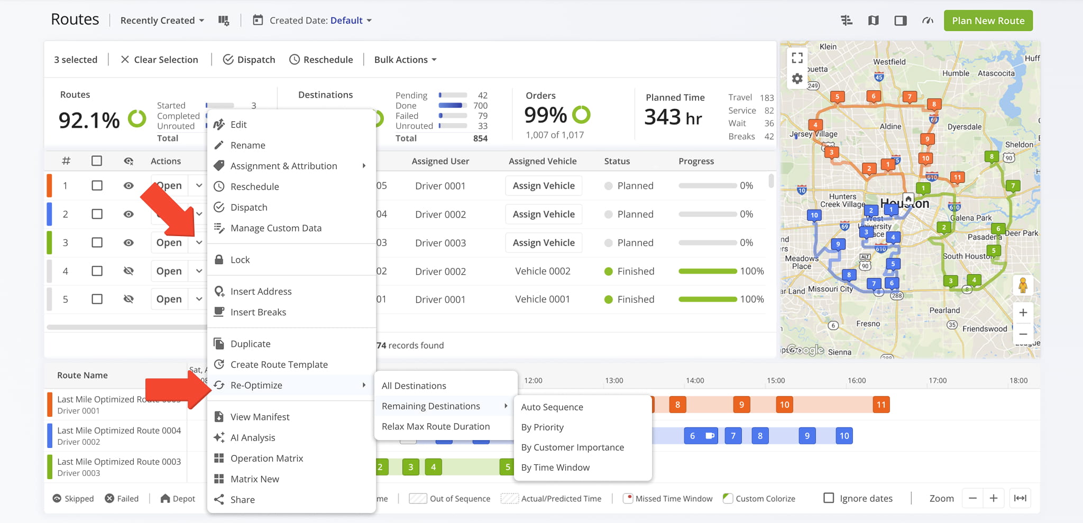1083x523 pixels.
Task: Select the Street View pegman on map
Action: pos(1023,285)
